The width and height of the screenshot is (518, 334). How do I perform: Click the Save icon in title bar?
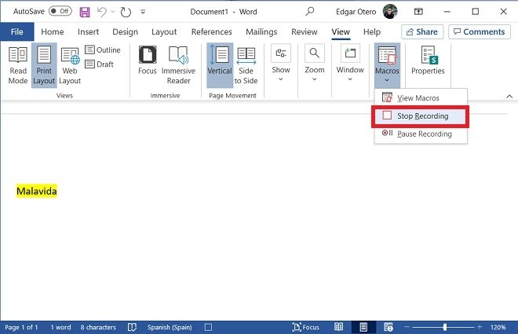[85, 13]
